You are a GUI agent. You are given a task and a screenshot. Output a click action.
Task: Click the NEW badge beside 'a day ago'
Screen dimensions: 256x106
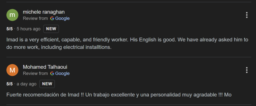47,84
